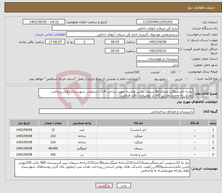Click the announcement date field 1403/09/05 - 14:32

pos(44,22)
